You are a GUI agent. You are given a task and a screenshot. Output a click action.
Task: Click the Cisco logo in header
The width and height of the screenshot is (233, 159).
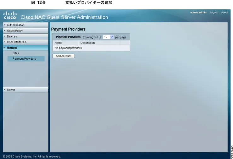click(x=10, y=15)
